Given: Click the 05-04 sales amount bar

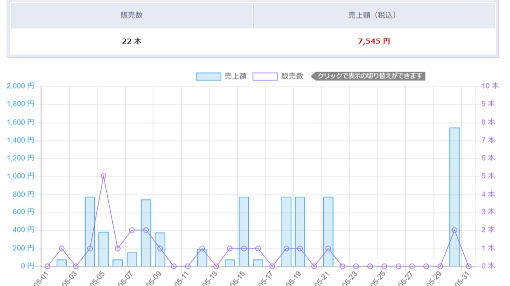Looking at the screenshot, I should 90,232.
